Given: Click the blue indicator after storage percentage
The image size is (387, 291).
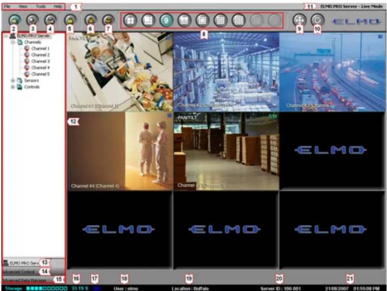Looking at the screenshot, I should (96, 288).
